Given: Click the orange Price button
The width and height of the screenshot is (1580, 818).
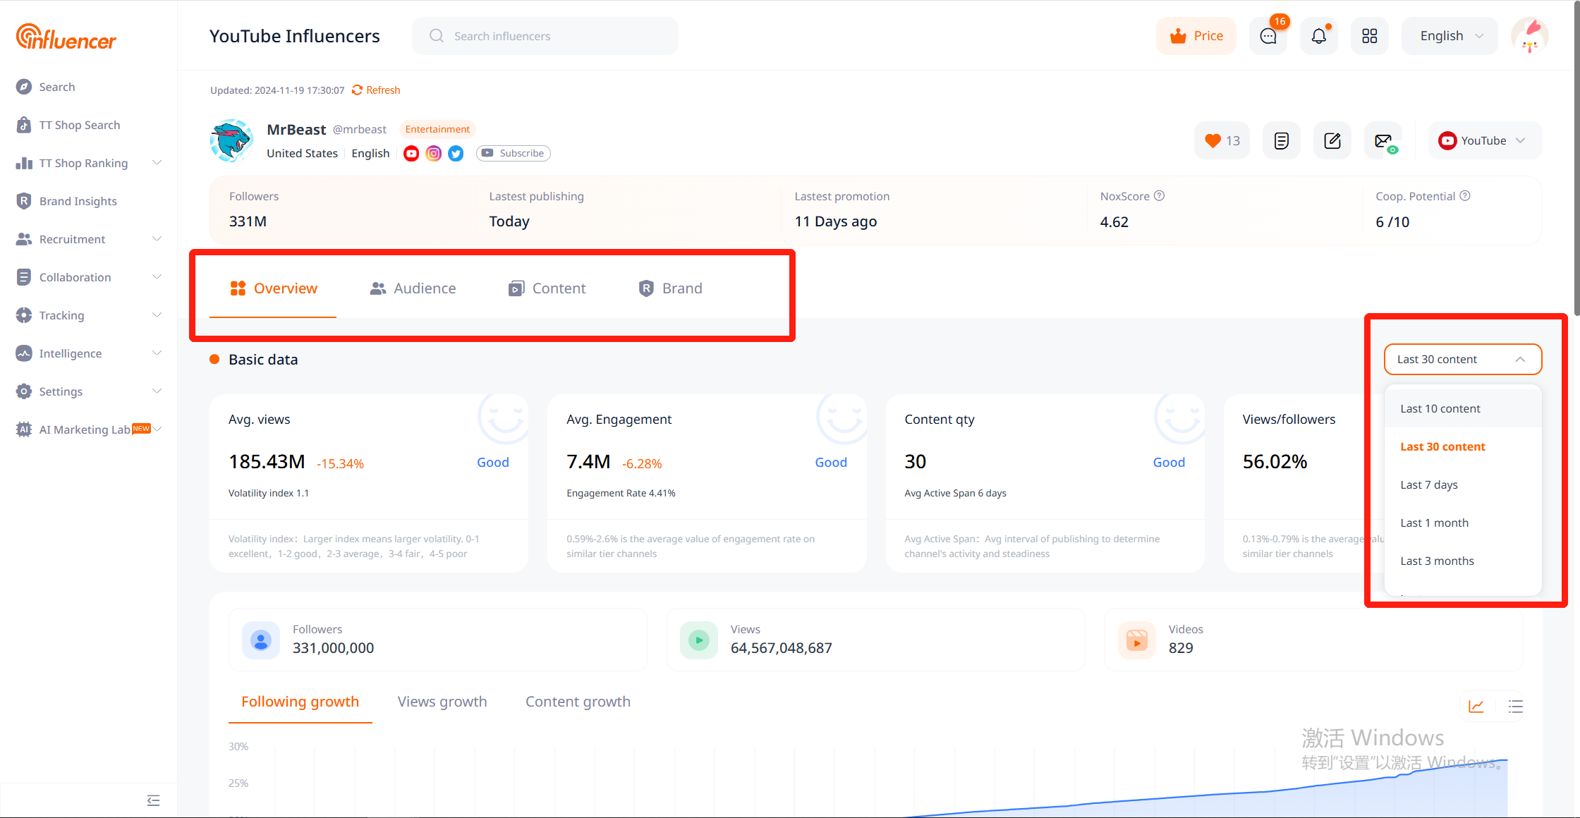Looking at the screenshot, I should (x=1196, y=36).
